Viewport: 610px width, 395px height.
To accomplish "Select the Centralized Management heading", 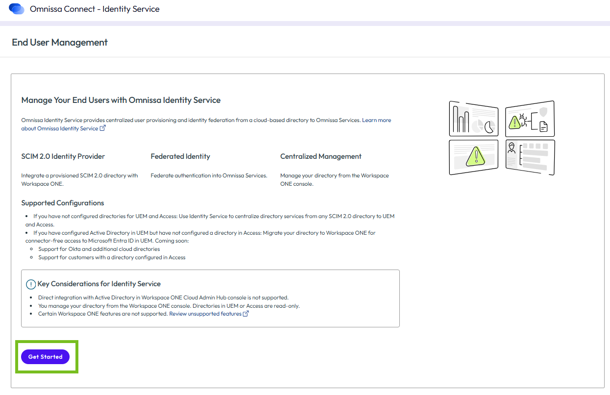I will [x=321, y=156].
